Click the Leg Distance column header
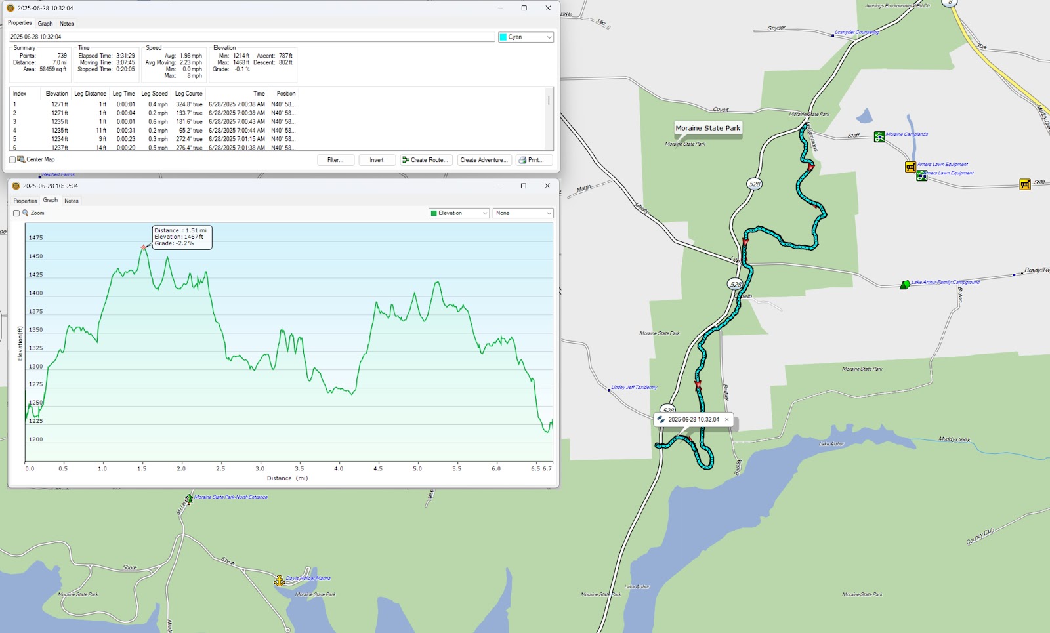The image size is (1050, 633). (x=90, y=94)
